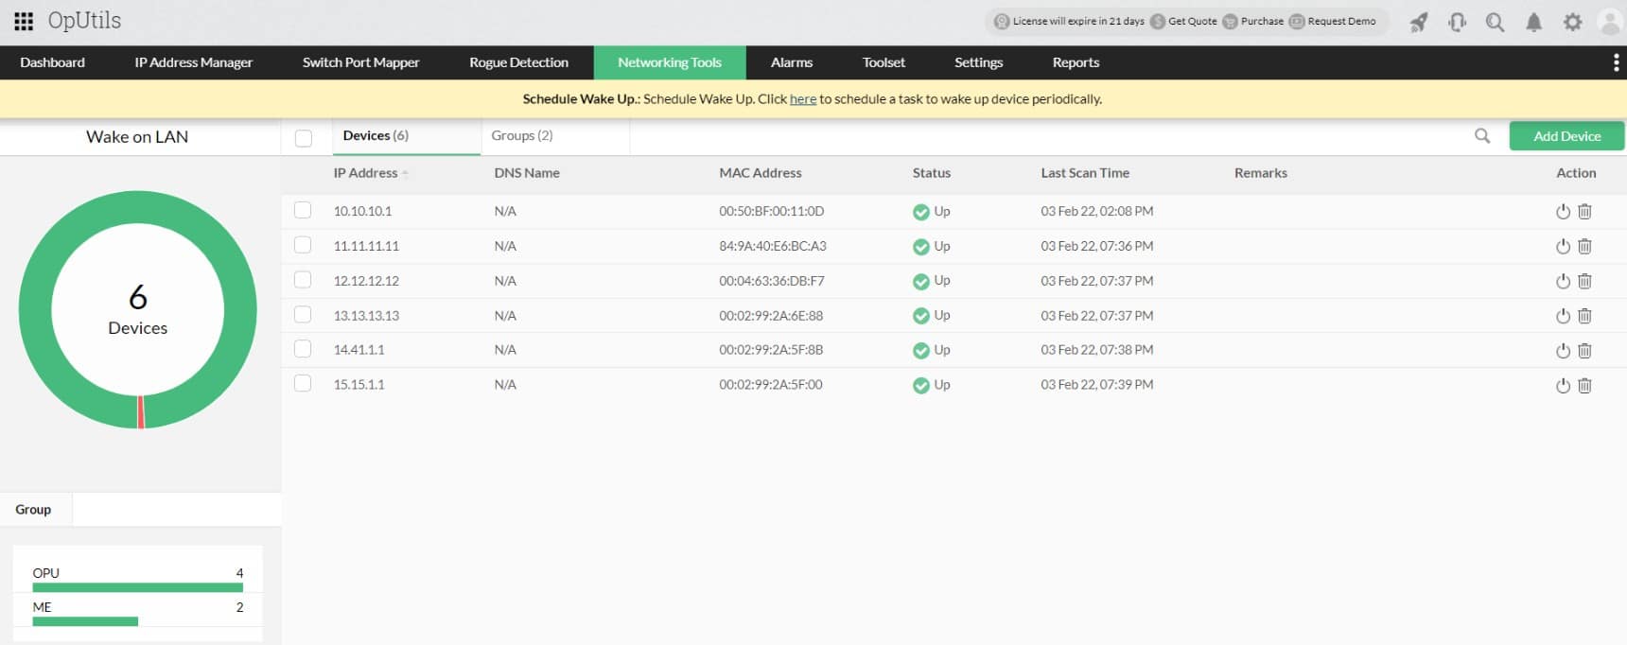Check the box for device 12.12.12.12

point(303,279)
